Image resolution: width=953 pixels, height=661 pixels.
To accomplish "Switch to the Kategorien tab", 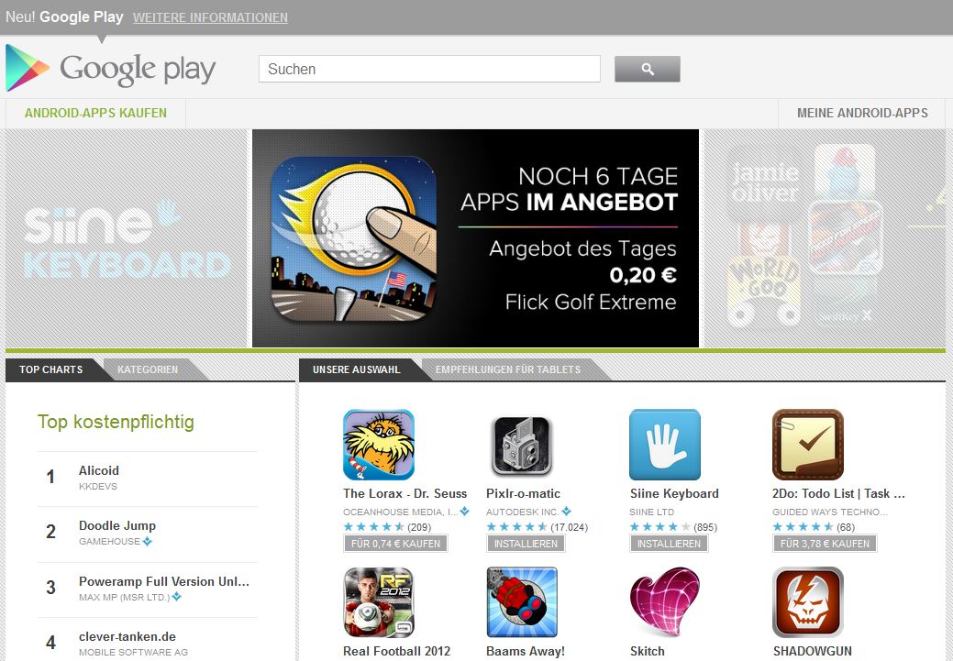I will [x=148, y=369].
